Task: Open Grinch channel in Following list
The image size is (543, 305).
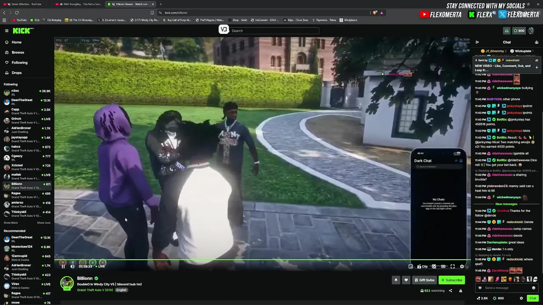Action: coord(27,120)
